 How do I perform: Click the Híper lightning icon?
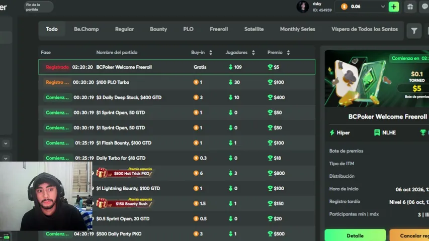(332, 133)
